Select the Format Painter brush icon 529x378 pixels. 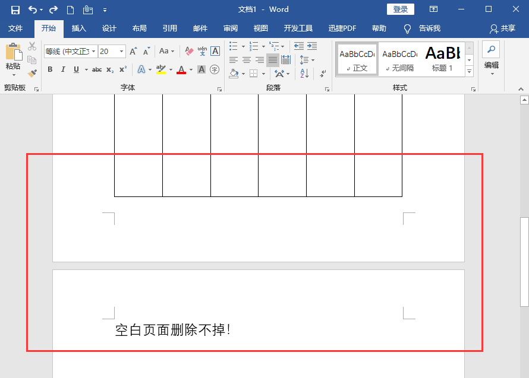pyautogui.click(x=32, y=73)
